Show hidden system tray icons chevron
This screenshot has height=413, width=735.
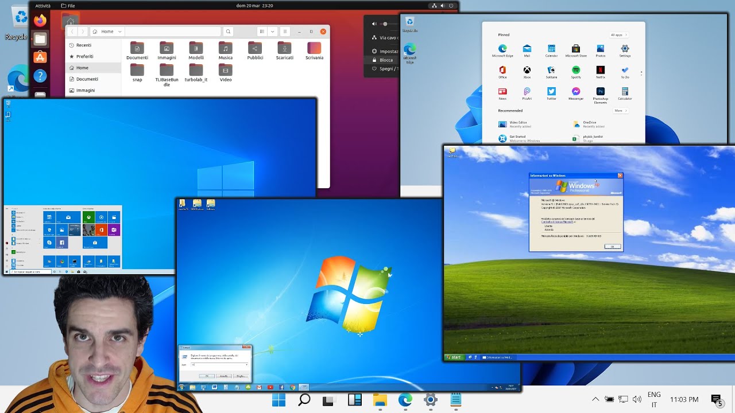(595, 399)
